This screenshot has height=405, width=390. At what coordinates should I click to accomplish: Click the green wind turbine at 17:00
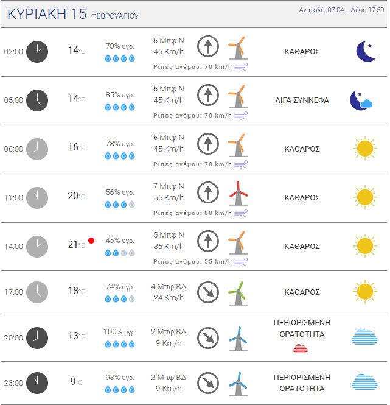(238, 292)
